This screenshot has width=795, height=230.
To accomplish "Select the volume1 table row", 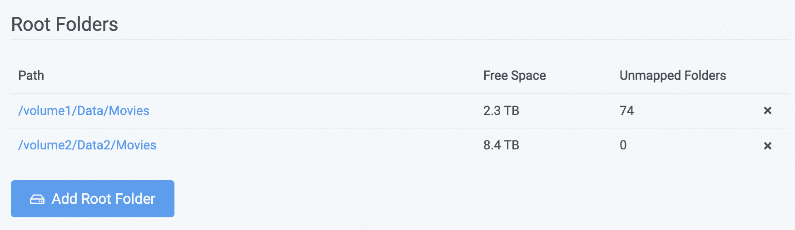I will (400, 111).
